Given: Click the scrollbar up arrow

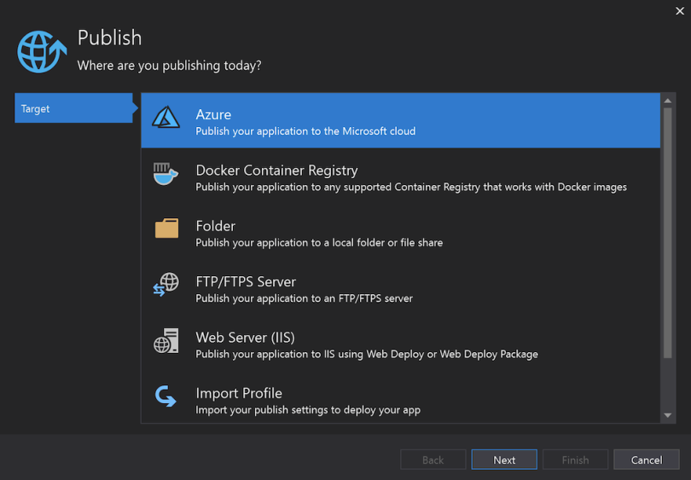Looking at the screenshot, I should click(668, 101).
